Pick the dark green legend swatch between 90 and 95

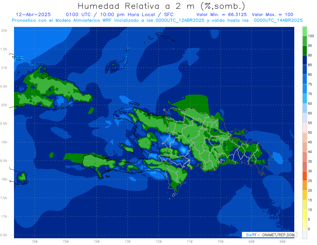(305, 50)
